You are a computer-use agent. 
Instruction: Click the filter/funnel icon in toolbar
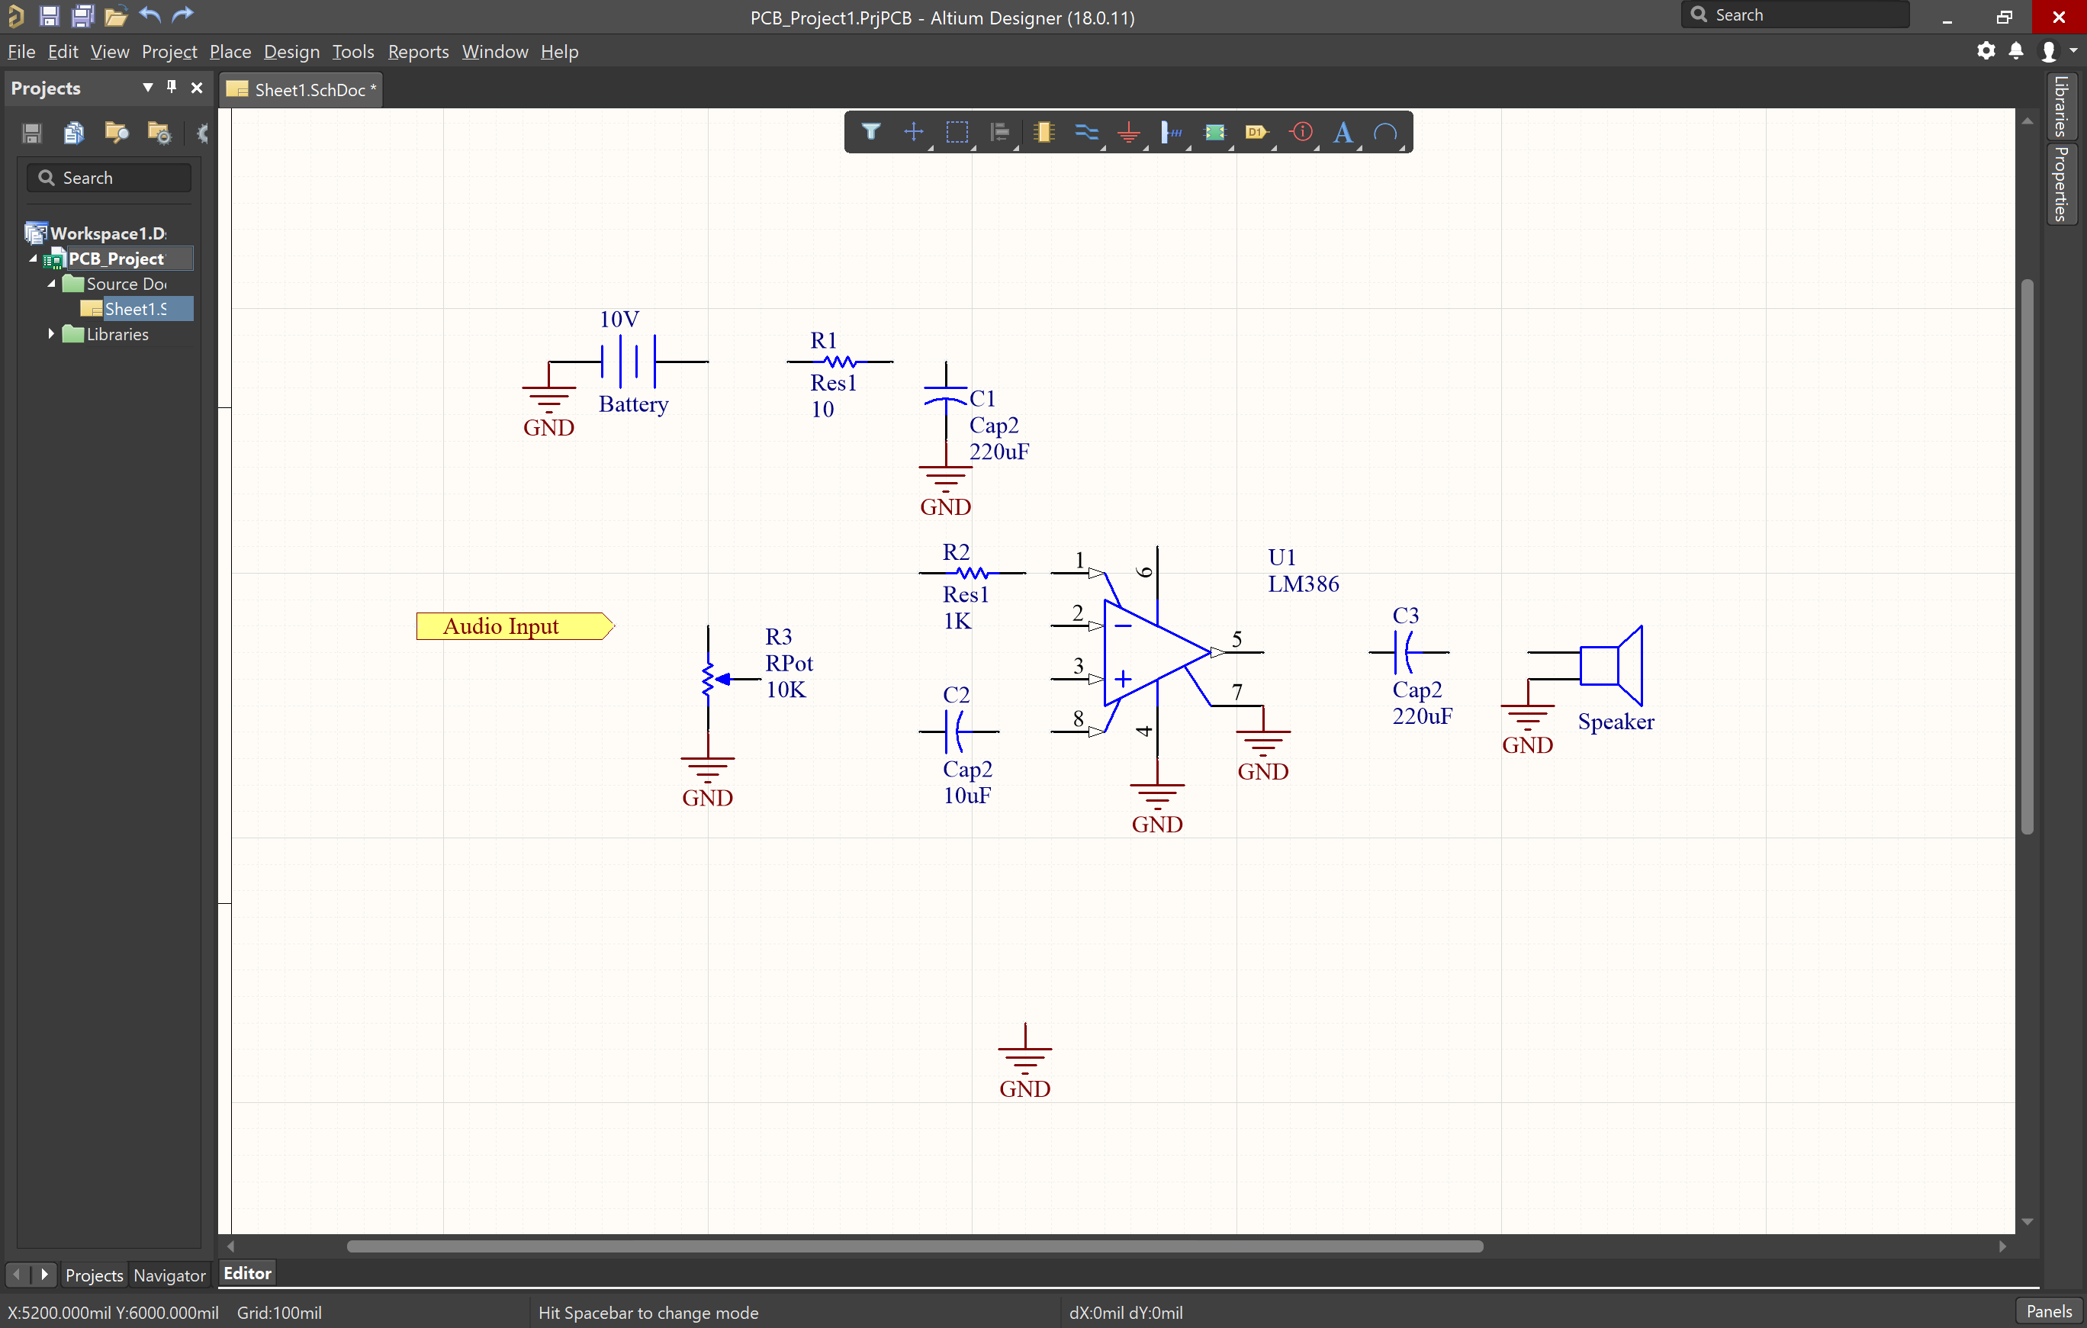pos(869,133)
